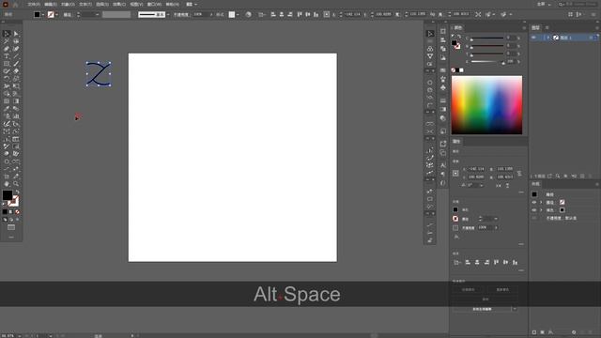This screenshot has height=338, width=601.
Task: Select the Magic Wand tool
Action: click(7, 41)
